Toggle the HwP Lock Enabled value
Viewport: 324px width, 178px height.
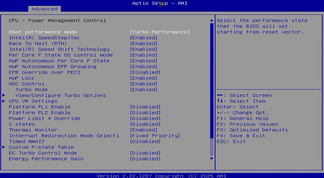pyautogui.click(x=144, y=78)
